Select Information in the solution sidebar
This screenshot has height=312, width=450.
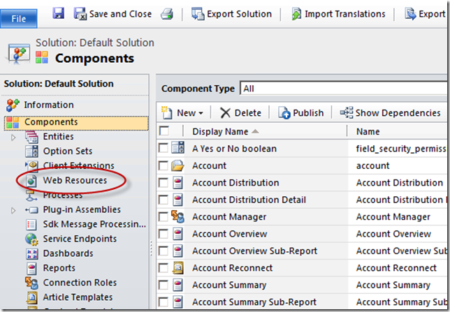[x=49, y=105]
